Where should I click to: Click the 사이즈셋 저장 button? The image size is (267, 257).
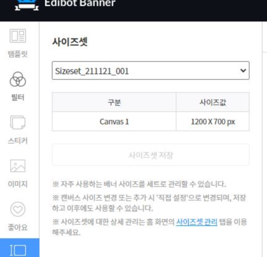pos(151,155)
